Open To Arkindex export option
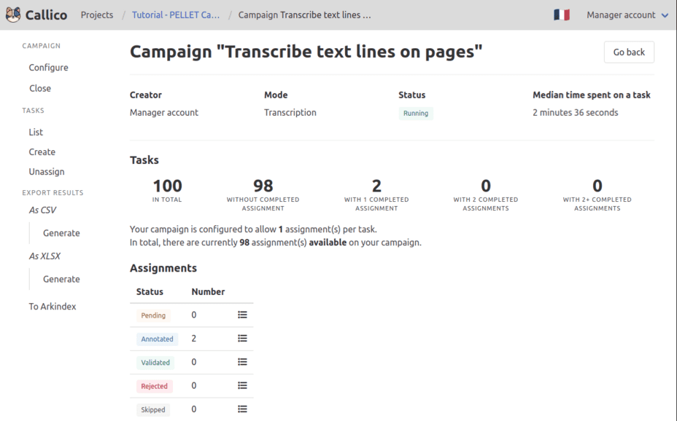 pos(53,307)
